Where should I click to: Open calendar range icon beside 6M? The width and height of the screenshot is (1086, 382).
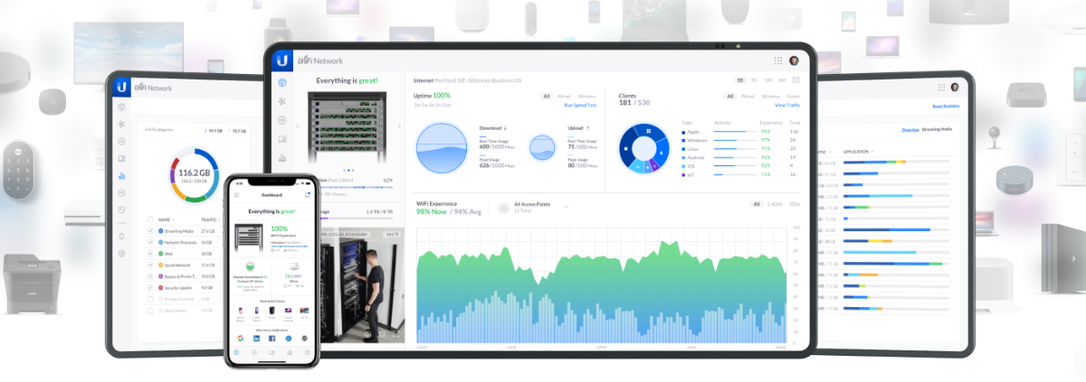click(795, 79)
